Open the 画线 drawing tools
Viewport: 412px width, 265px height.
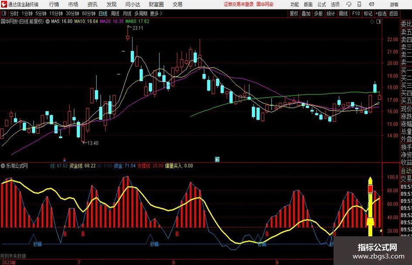tap(344, 13)
